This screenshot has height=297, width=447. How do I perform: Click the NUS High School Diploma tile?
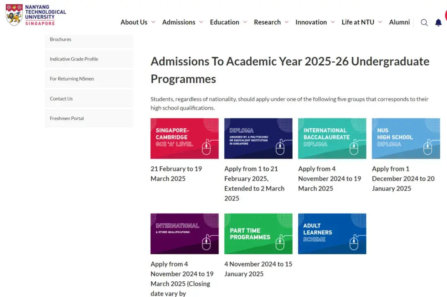[x=406, y=139]
